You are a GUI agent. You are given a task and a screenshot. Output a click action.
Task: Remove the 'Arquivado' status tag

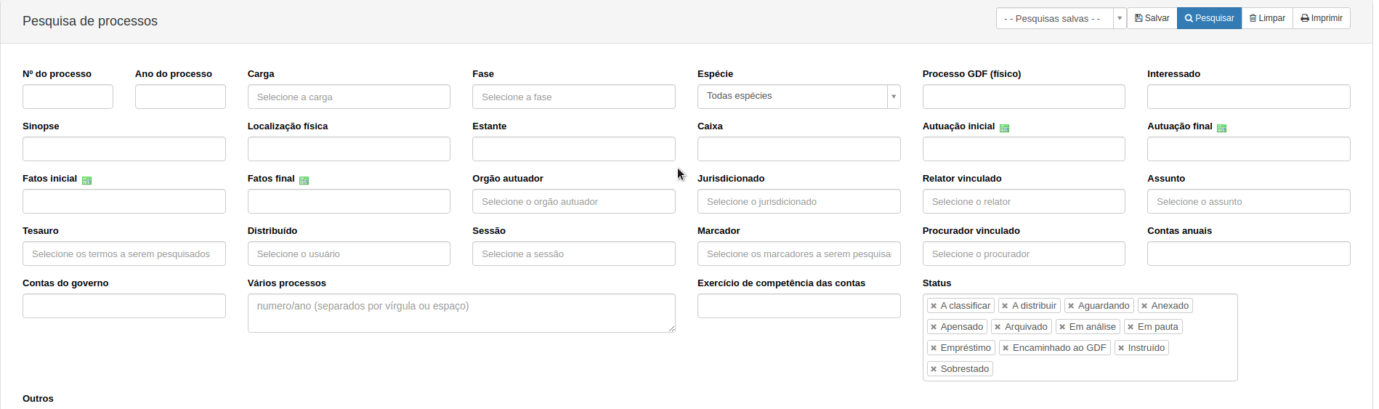tap(998, 327)
